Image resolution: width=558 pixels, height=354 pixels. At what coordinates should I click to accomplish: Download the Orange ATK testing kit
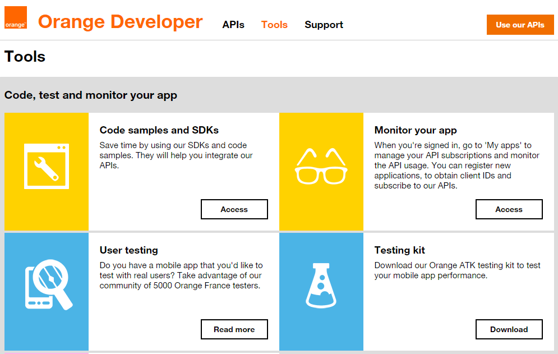509,329
